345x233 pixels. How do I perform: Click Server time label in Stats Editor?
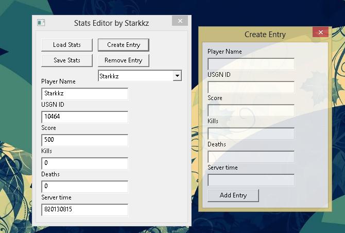point(56,197)
